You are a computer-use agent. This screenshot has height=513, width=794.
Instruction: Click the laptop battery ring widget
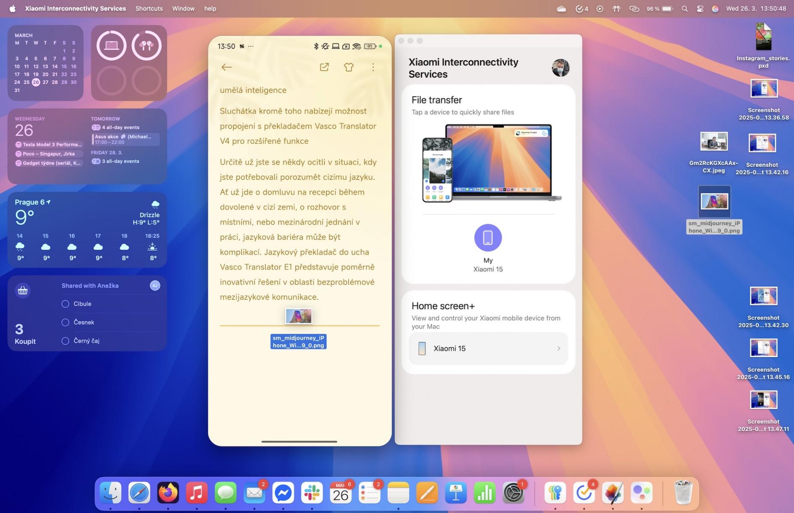111,45
